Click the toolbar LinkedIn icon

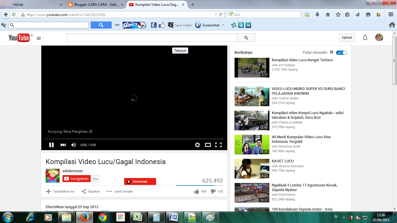pos(248,25)
